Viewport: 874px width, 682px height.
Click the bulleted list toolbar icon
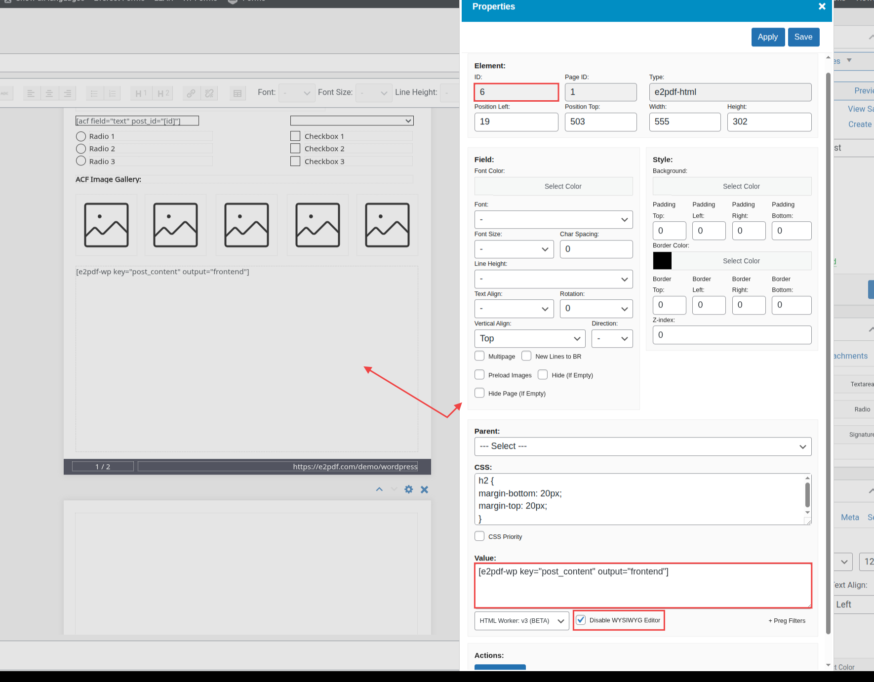click(94, 93)
